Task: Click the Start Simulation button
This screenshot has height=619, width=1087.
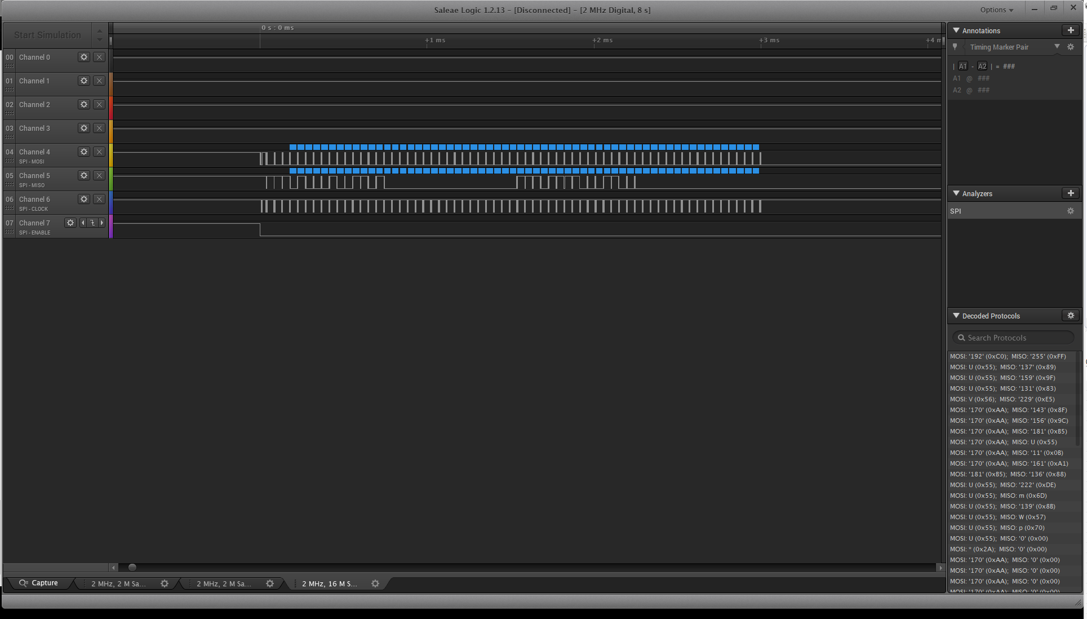Action: coord(47,35)
